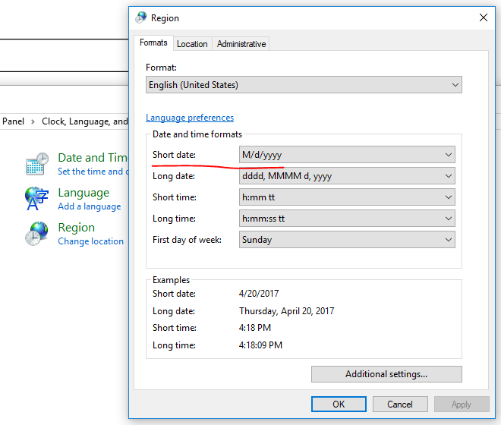Click the Region globe icon in dialog title bar

[141, 17]
